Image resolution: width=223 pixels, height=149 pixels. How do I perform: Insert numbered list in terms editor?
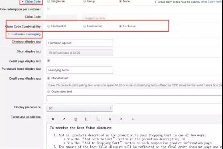coord(87,119)
